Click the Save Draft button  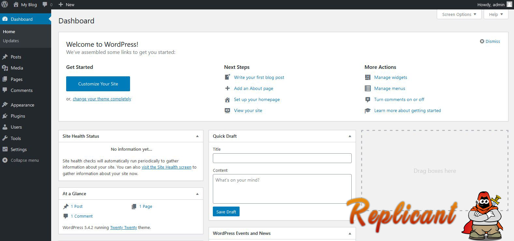(x=226, y=211)
